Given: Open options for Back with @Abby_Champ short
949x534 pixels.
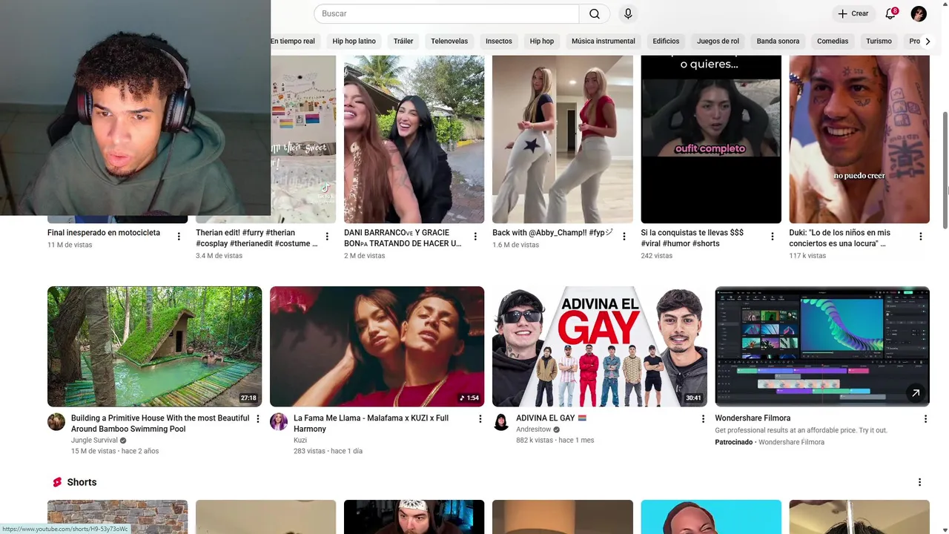Looking at the screenshot, I should click(624, 237).
